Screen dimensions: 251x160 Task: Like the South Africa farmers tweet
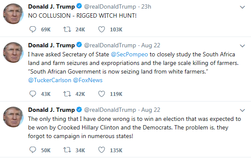coord(102,94)
